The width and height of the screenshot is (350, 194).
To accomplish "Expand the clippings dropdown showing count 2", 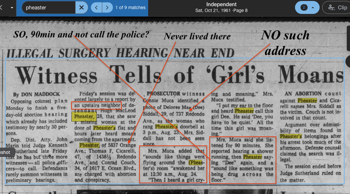I will pyautogui.click(x=307, y=7).
